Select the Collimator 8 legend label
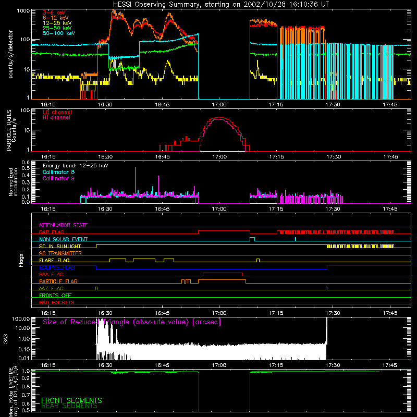The height and width of the screenshot is (417, 417). [x=58, y=172]
